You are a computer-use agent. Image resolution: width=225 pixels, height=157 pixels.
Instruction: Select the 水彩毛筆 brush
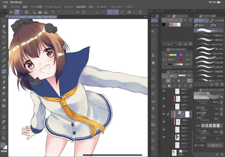(x=208, y=62)
